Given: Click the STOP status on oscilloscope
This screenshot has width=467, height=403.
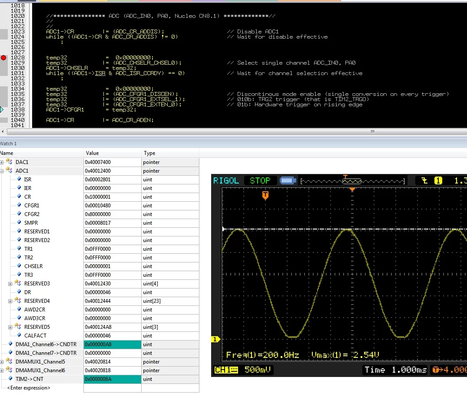Looking at the screenshot, I should (260, 180).
